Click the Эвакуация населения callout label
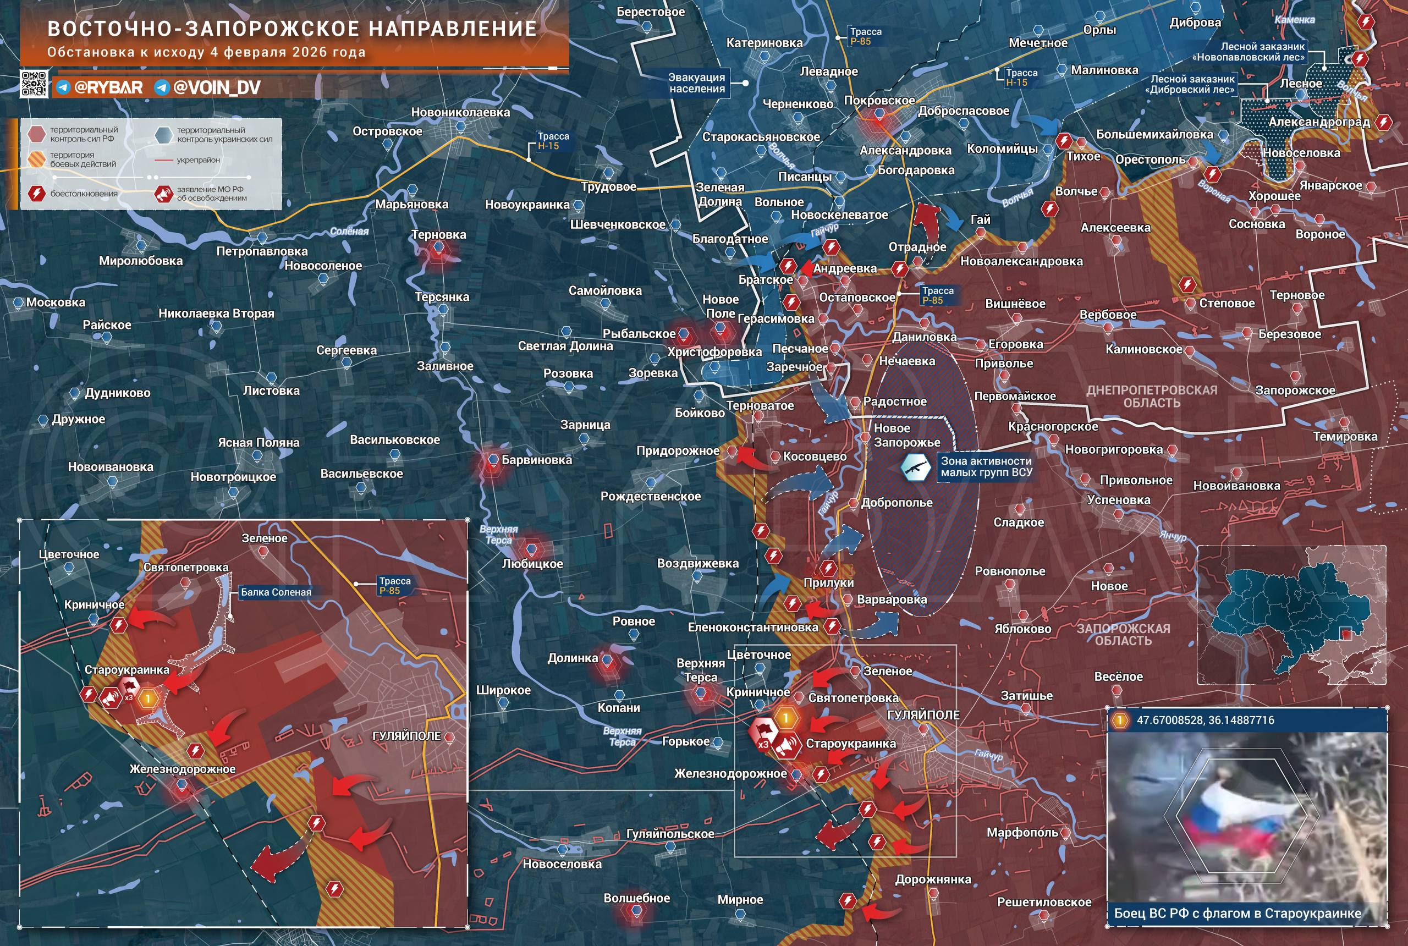This screenshot has height=946, width=1408. pyautogui.click(x=696, y=83)
